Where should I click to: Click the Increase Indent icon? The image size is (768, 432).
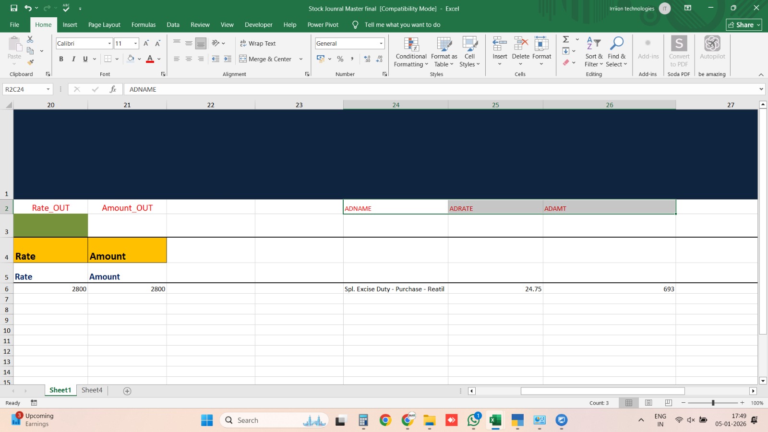point(228,59)
